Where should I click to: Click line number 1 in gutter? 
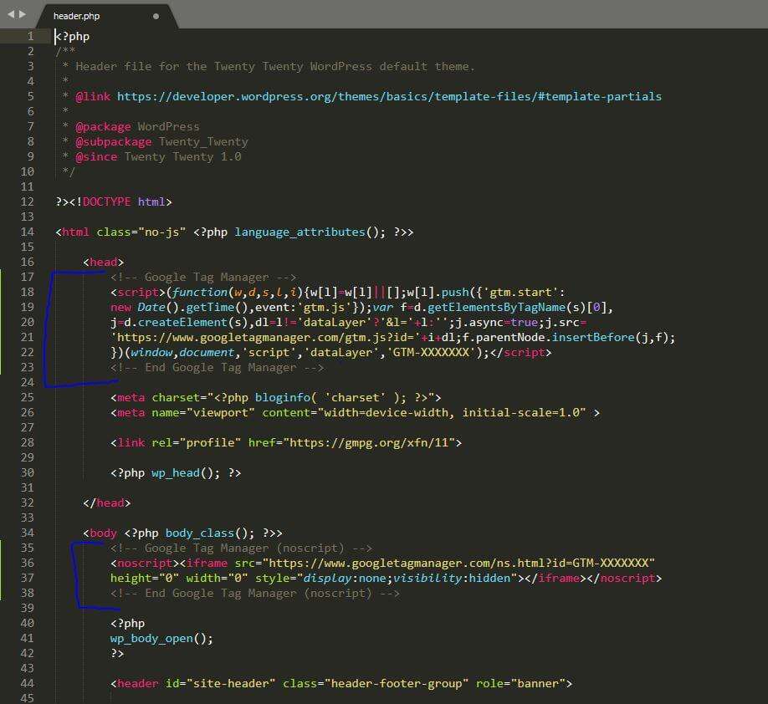(30, 36)
